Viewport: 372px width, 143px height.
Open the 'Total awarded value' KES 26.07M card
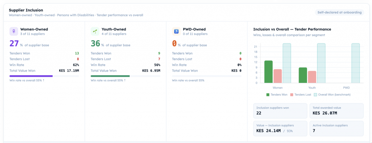(x=336, y=111)
